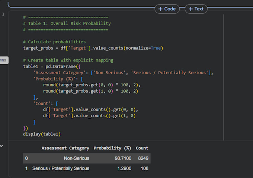Click the partially hidden 'nns' side tab
Screen dimensions: 253x178
coord(4,60)
